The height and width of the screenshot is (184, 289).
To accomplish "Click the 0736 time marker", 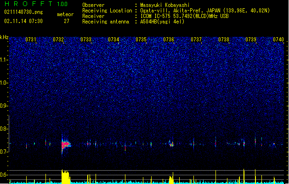I will (169, 40).
